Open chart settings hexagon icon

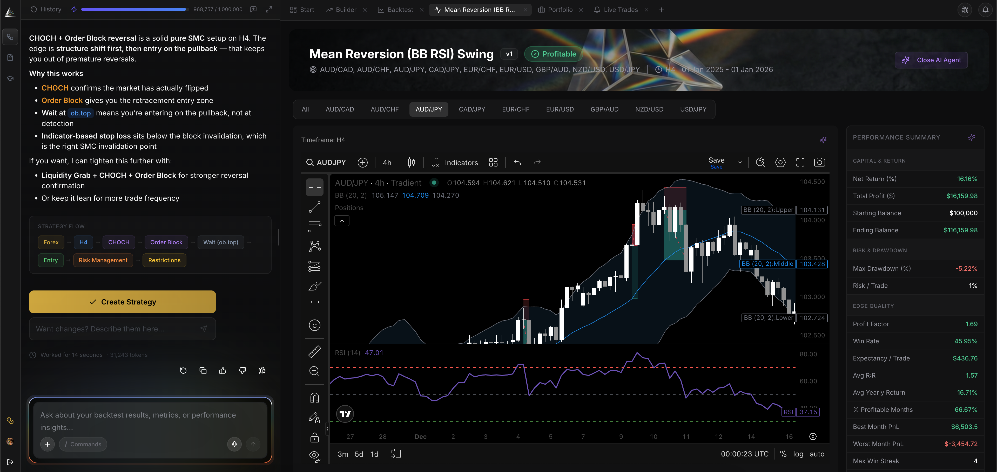pos(780,162)
